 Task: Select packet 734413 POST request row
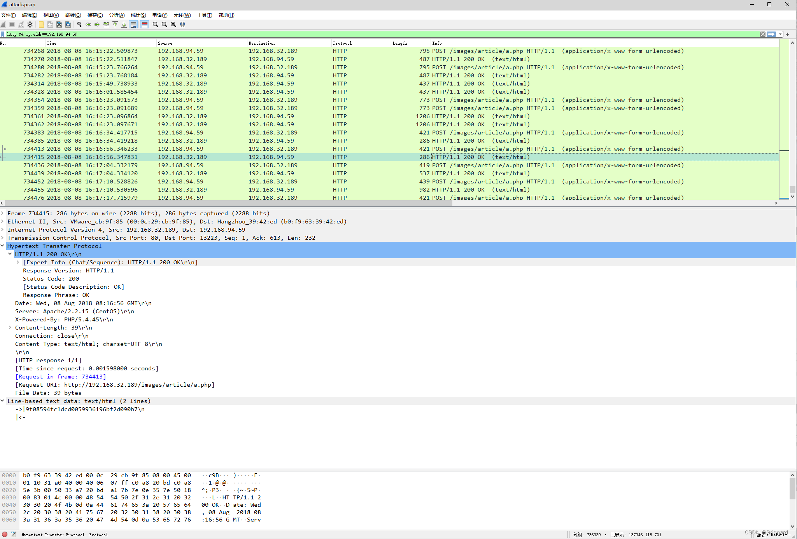[x=389, y=149]
